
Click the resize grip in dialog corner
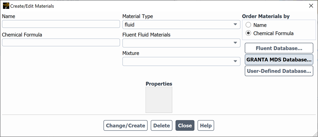tap(315, 134)
